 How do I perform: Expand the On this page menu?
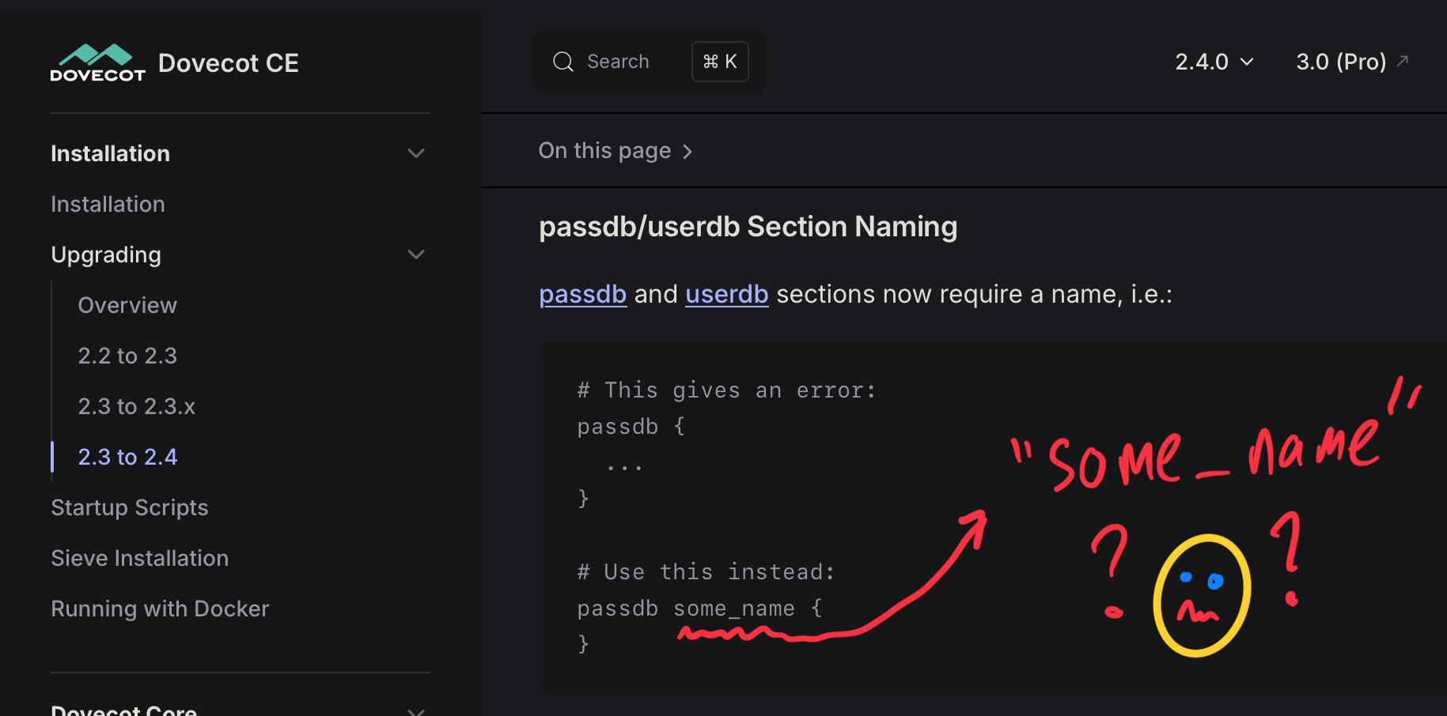click(616, 151)
